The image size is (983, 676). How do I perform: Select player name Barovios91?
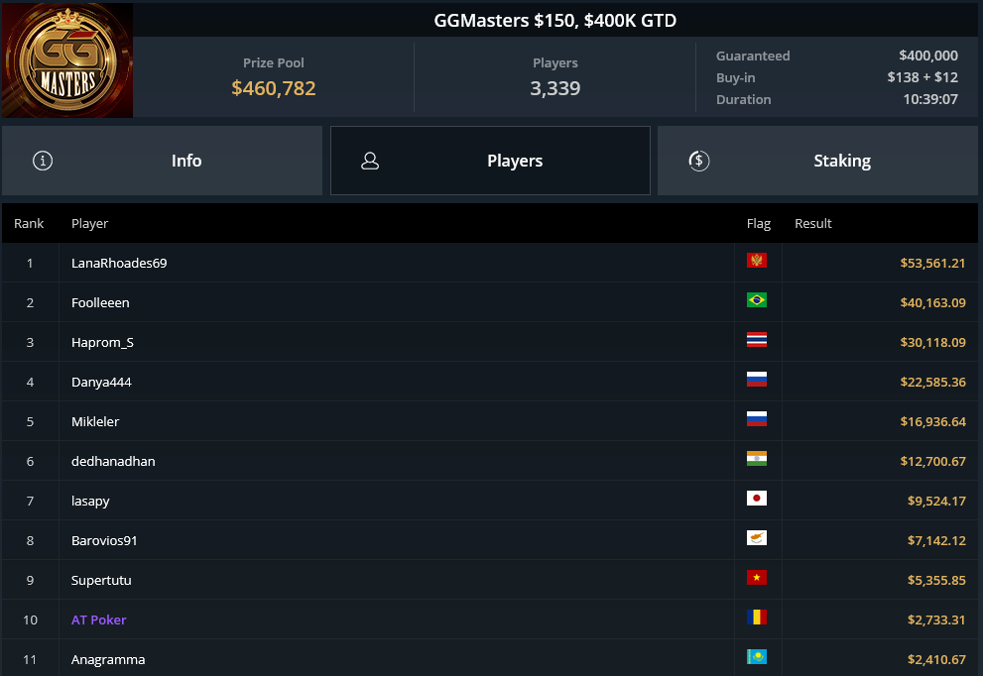(x=104, y=540)
